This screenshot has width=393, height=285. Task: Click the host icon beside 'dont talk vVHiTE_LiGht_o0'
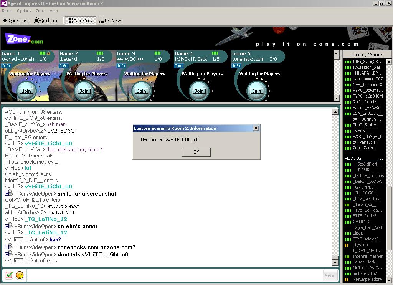tap(9, 254)
